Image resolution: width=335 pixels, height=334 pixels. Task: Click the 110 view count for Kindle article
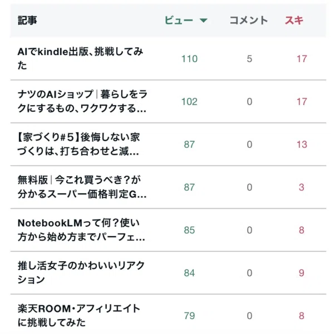pyautogui.click(x=189, y=59)
